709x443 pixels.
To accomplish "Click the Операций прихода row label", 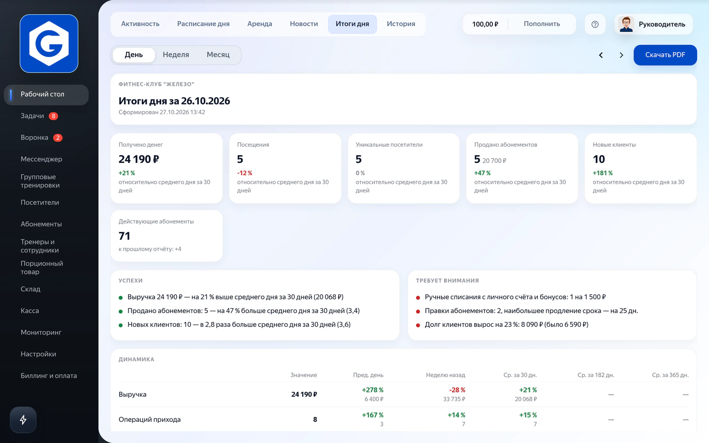I will [x=150, y=420].
